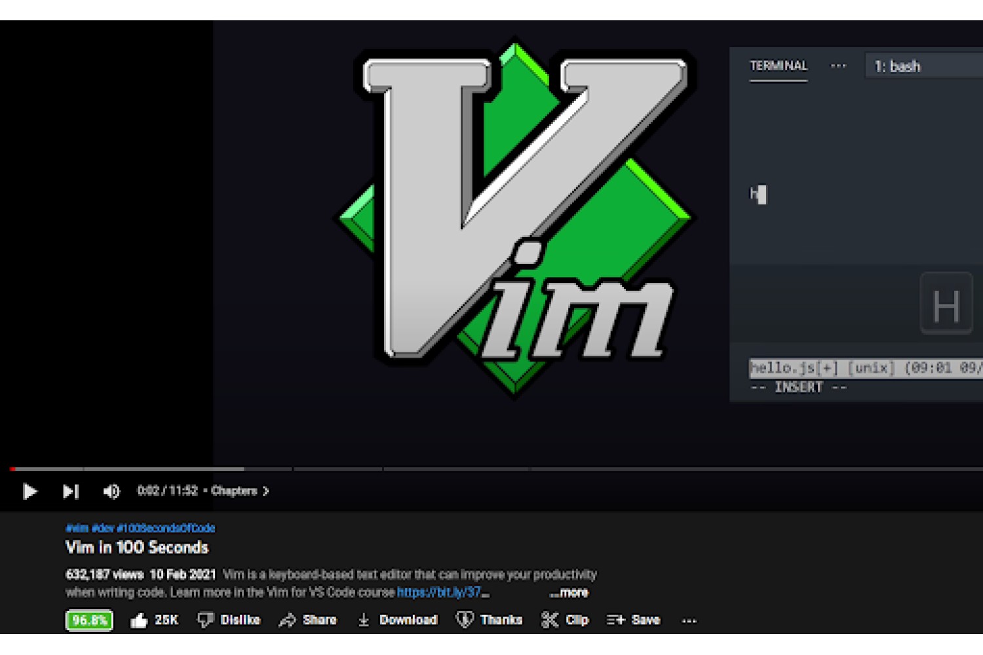The width and height of the screenshot is (983, 655).
Task: Click the 0:02 / 11:52 time display
Action: [x=167, y=491]
